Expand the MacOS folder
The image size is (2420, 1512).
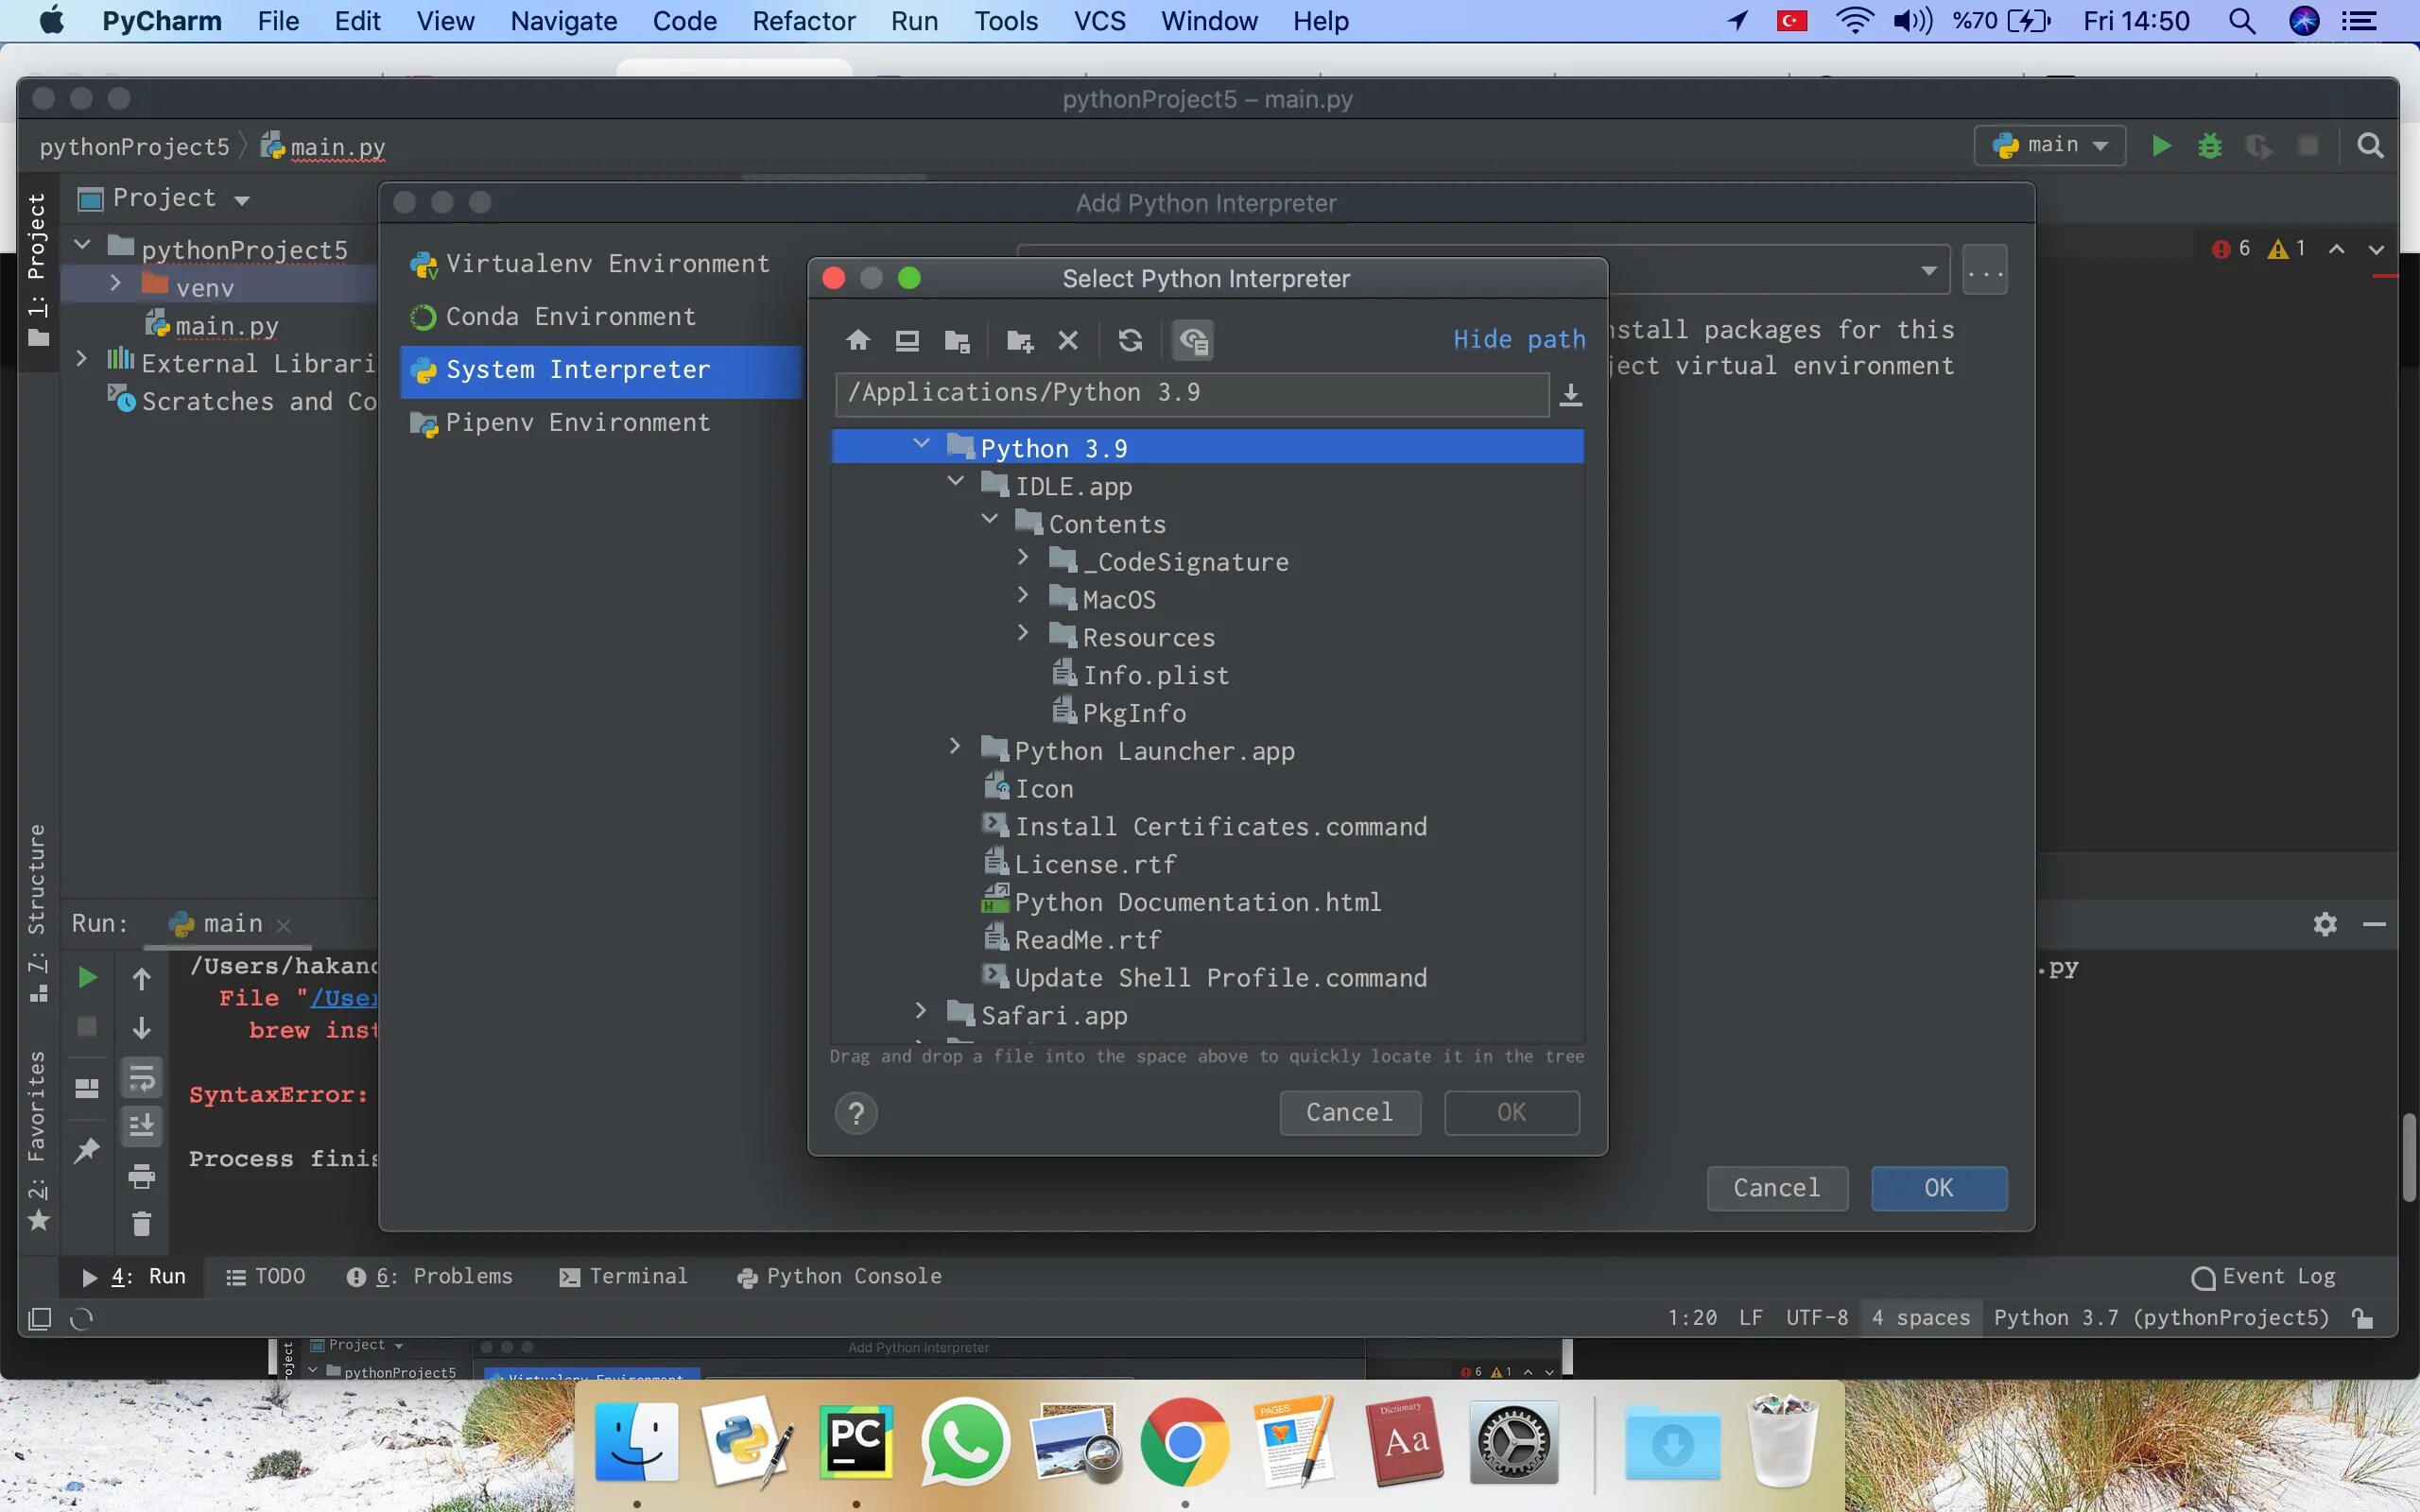coord(1023,595)
